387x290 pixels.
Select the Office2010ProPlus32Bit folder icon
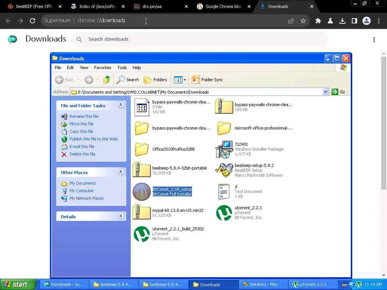coord(142,149)
